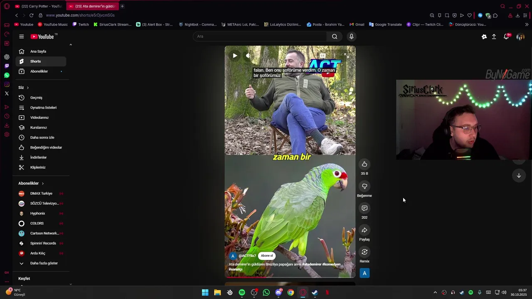Open the YouTube account avatar menu
The width and height of the screenshot is (532, 299).
[520, 37]
